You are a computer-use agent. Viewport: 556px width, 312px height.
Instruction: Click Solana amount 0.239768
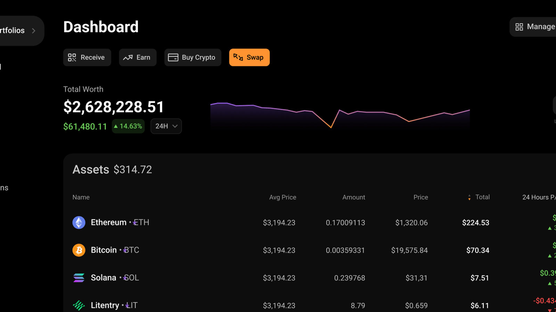pos(350,278)
